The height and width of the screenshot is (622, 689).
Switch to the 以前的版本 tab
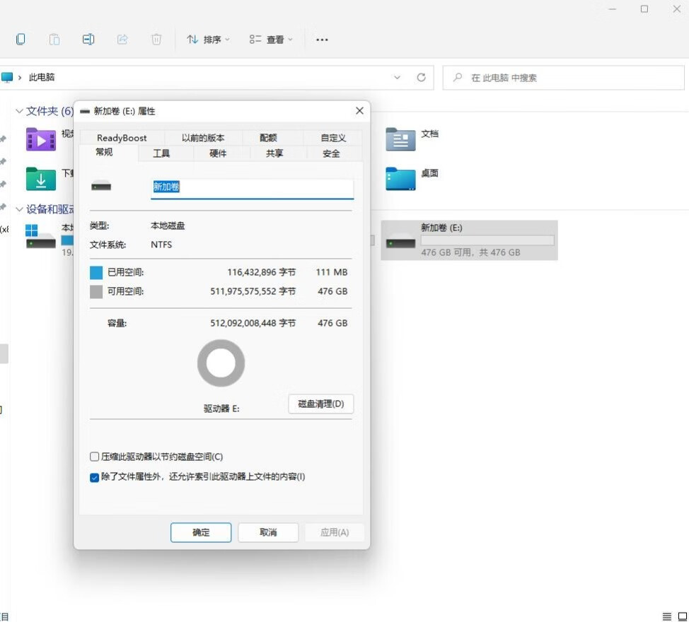point(203,138)
